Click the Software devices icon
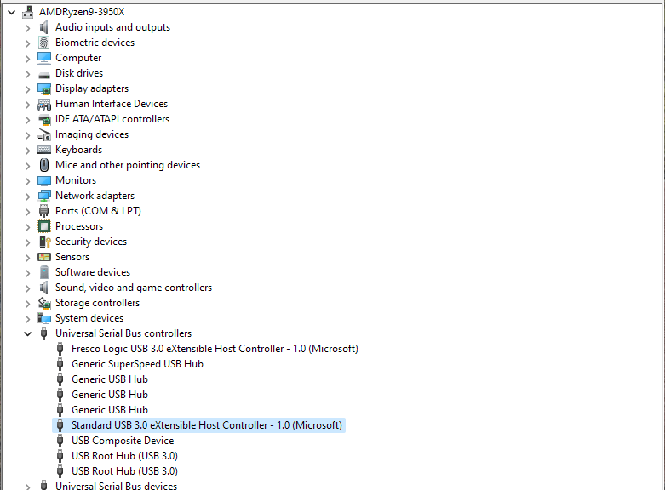This screenshot has height=490, width=665. click(44, 272)
